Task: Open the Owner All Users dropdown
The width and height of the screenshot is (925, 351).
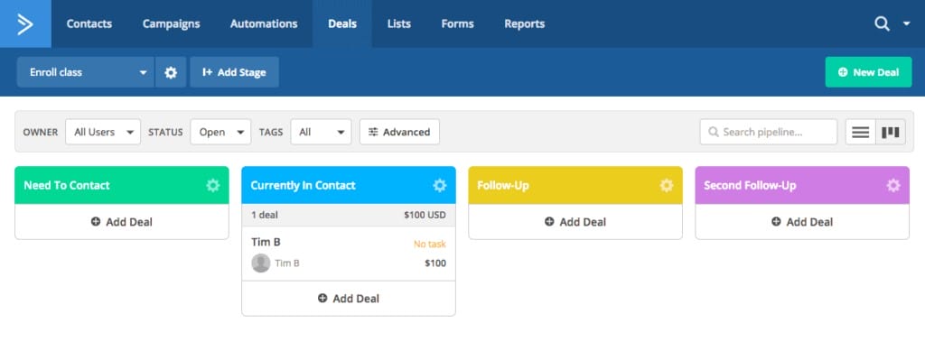Action: pyautogui.click(x=103, y=132)
